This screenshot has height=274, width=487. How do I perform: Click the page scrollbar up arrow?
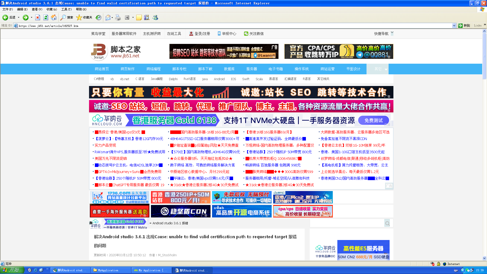(x=484, y=31)
